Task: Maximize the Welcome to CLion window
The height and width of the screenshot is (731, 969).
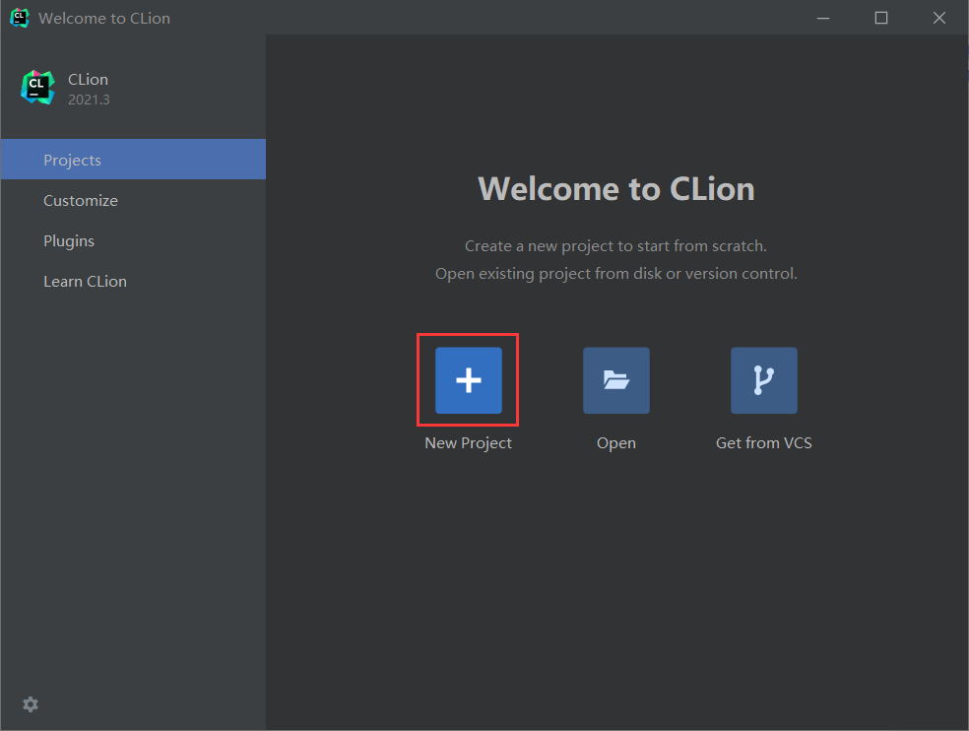Action: [x=881, y=18]
